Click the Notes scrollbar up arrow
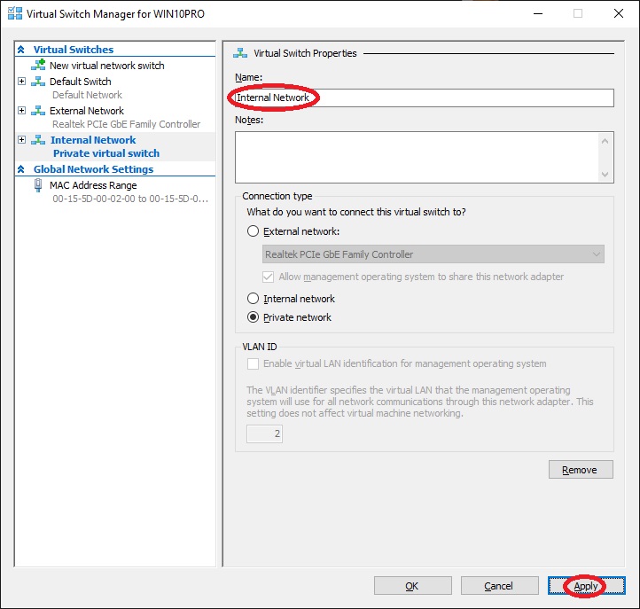The width and height of the screenshot is (640, 609). [x=605, y=141]
